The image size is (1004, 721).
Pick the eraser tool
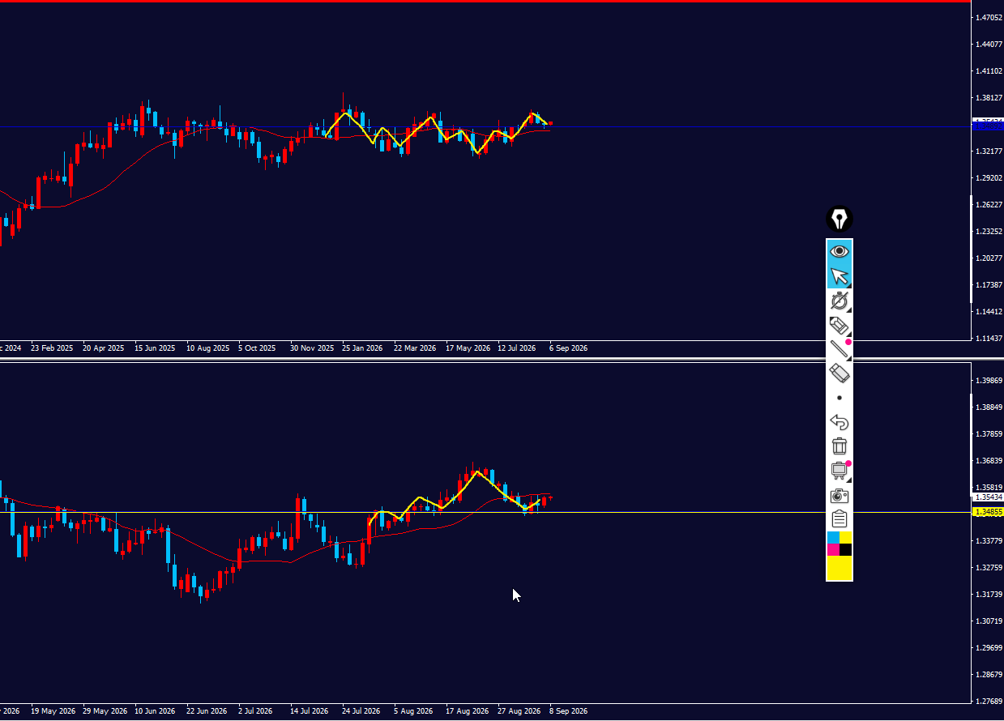[x=840, y=373]
